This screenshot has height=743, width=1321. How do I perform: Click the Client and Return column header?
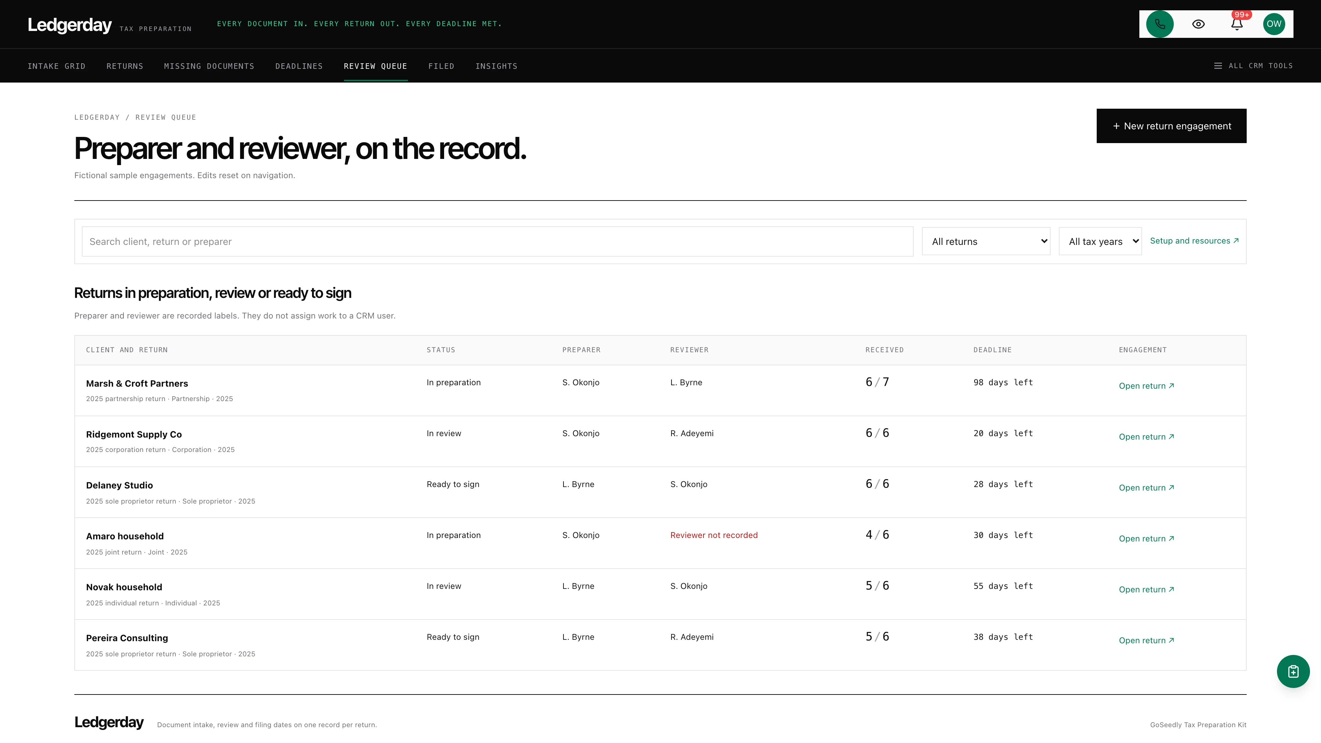pyautogui.click(x=127, y=350)
